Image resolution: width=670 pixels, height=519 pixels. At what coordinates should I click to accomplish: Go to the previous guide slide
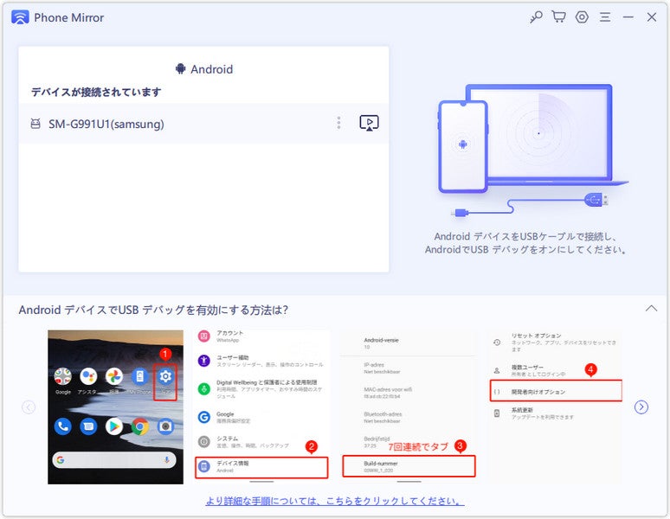point(29,407)
